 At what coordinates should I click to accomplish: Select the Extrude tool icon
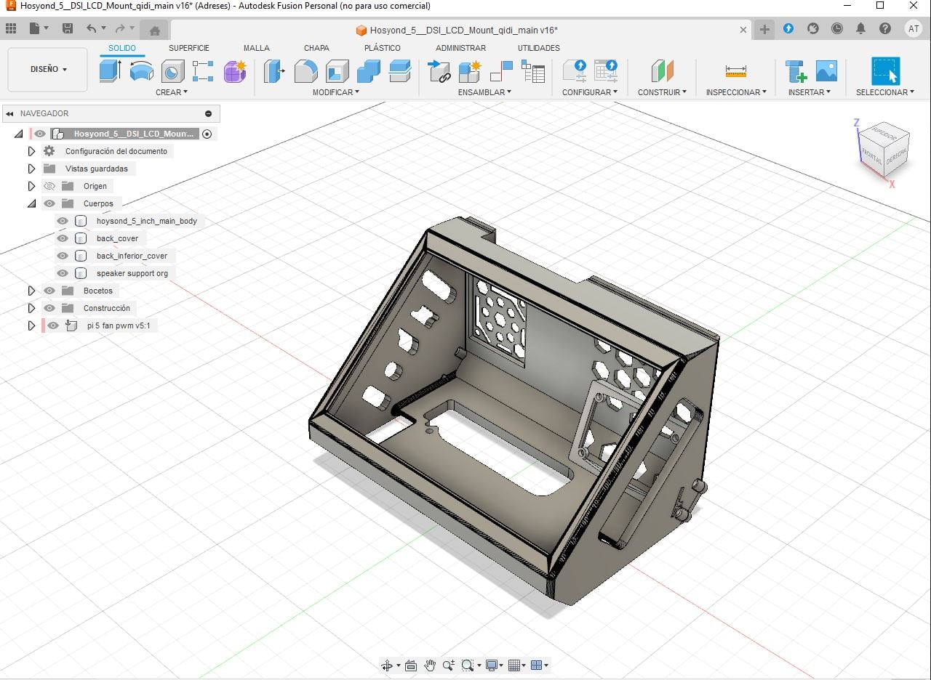point(110,71)
